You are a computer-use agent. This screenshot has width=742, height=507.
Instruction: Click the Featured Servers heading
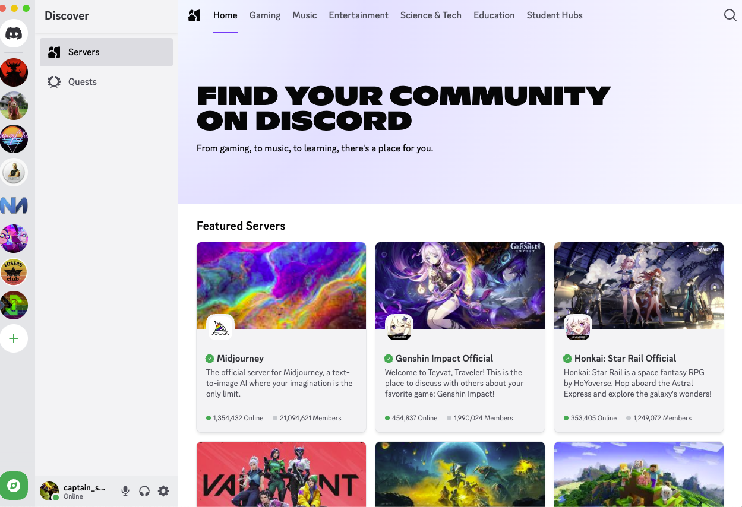pos(241,226)
